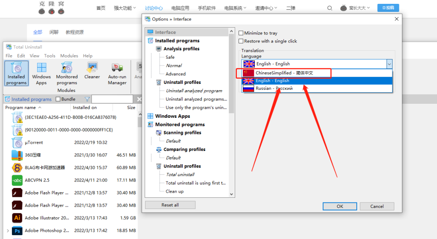Toggle the Bundle checkbox
The image size is (437, 239).
58,99
